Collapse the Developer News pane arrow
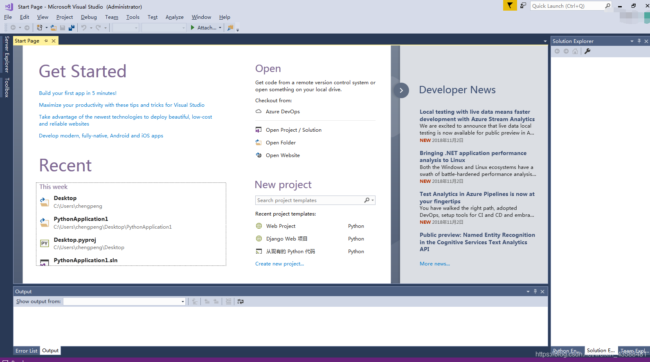Screen dimensions: 650x362 click(401, 90)
